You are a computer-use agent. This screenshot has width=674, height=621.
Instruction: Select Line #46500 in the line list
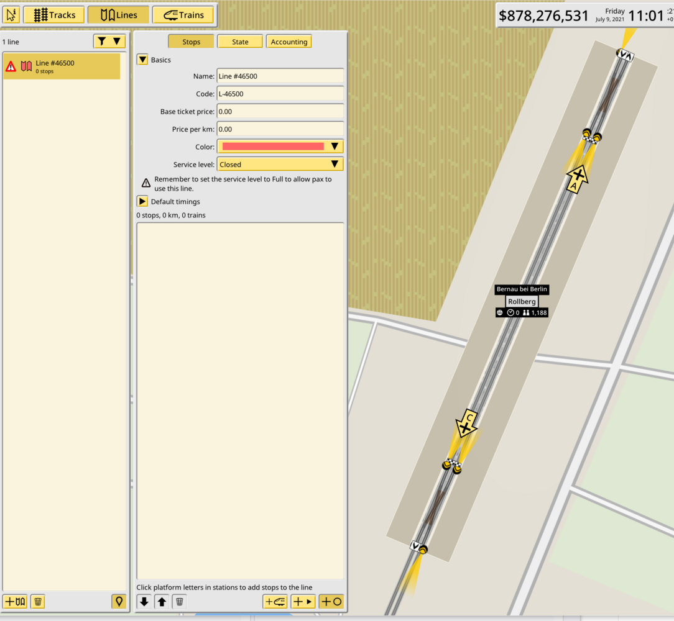(62, 65)
